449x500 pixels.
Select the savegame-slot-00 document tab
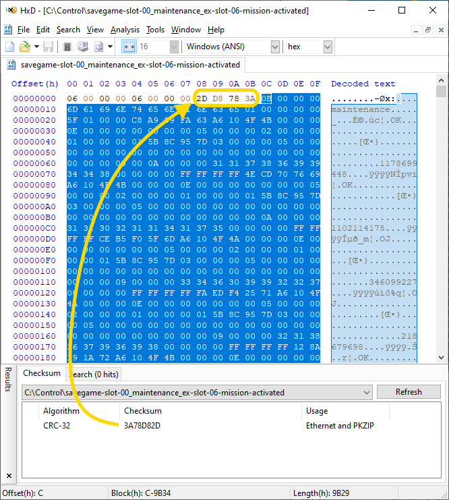coord(123,65)
